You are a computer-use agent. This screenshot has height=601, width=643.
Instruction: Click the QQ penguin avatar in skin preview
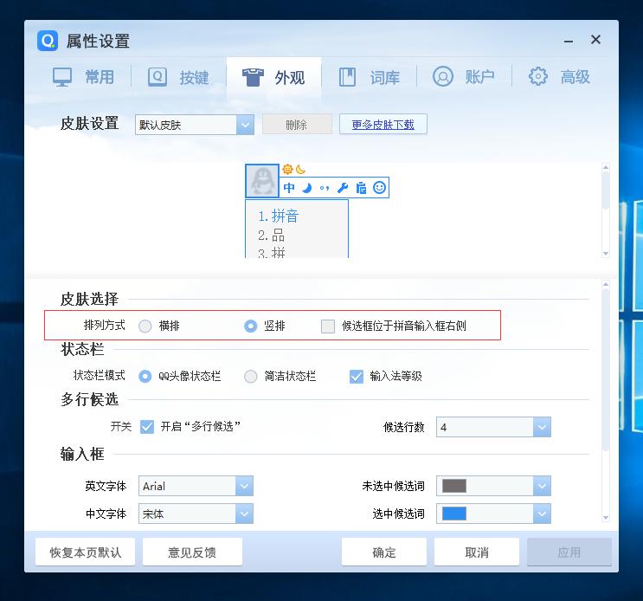(262, 181)
